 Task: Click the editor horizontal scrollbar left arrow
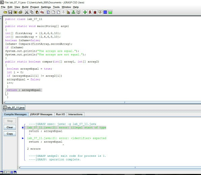(x=4, y=102)
